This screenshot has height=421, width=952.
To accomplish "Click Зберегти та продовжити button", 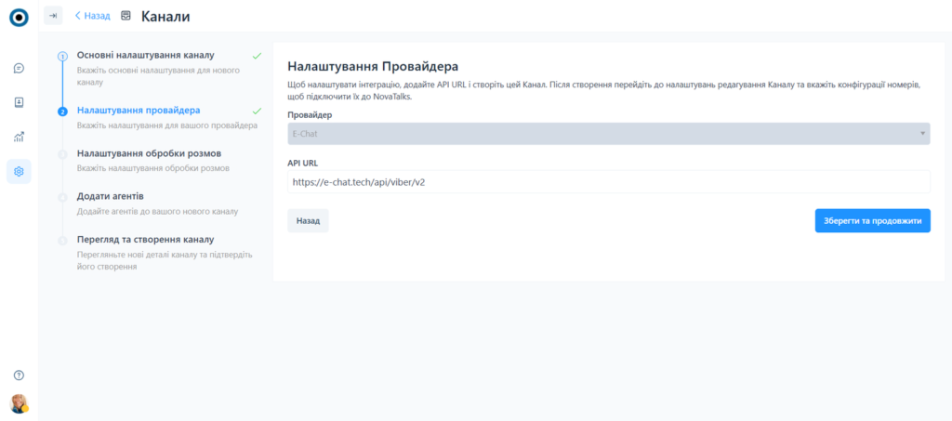I will pyautogui.click(x=872, y=221).
